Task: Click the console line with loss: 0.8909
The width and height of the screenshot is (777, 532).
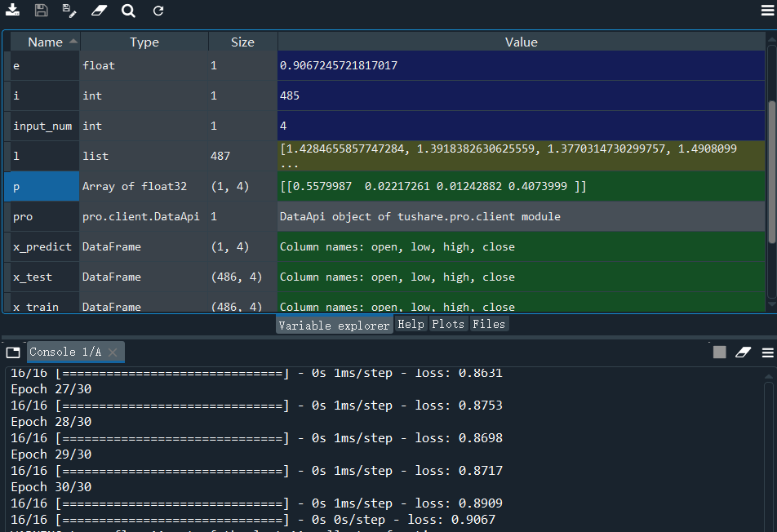Action: [256, 503]
